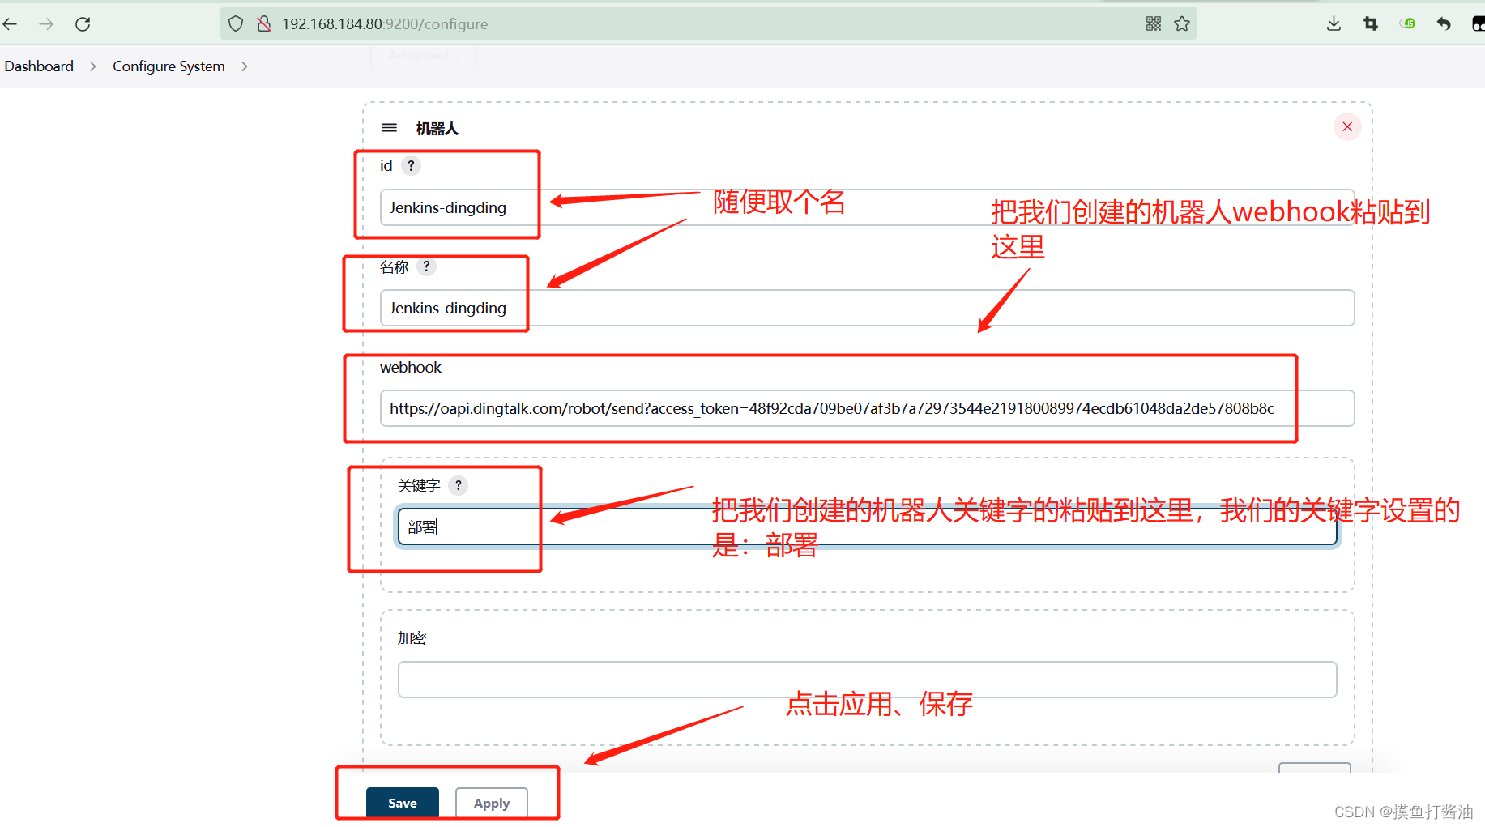Open the shield tracking protection icon
The image size is (1485, 827).
(x=236, y=23)
